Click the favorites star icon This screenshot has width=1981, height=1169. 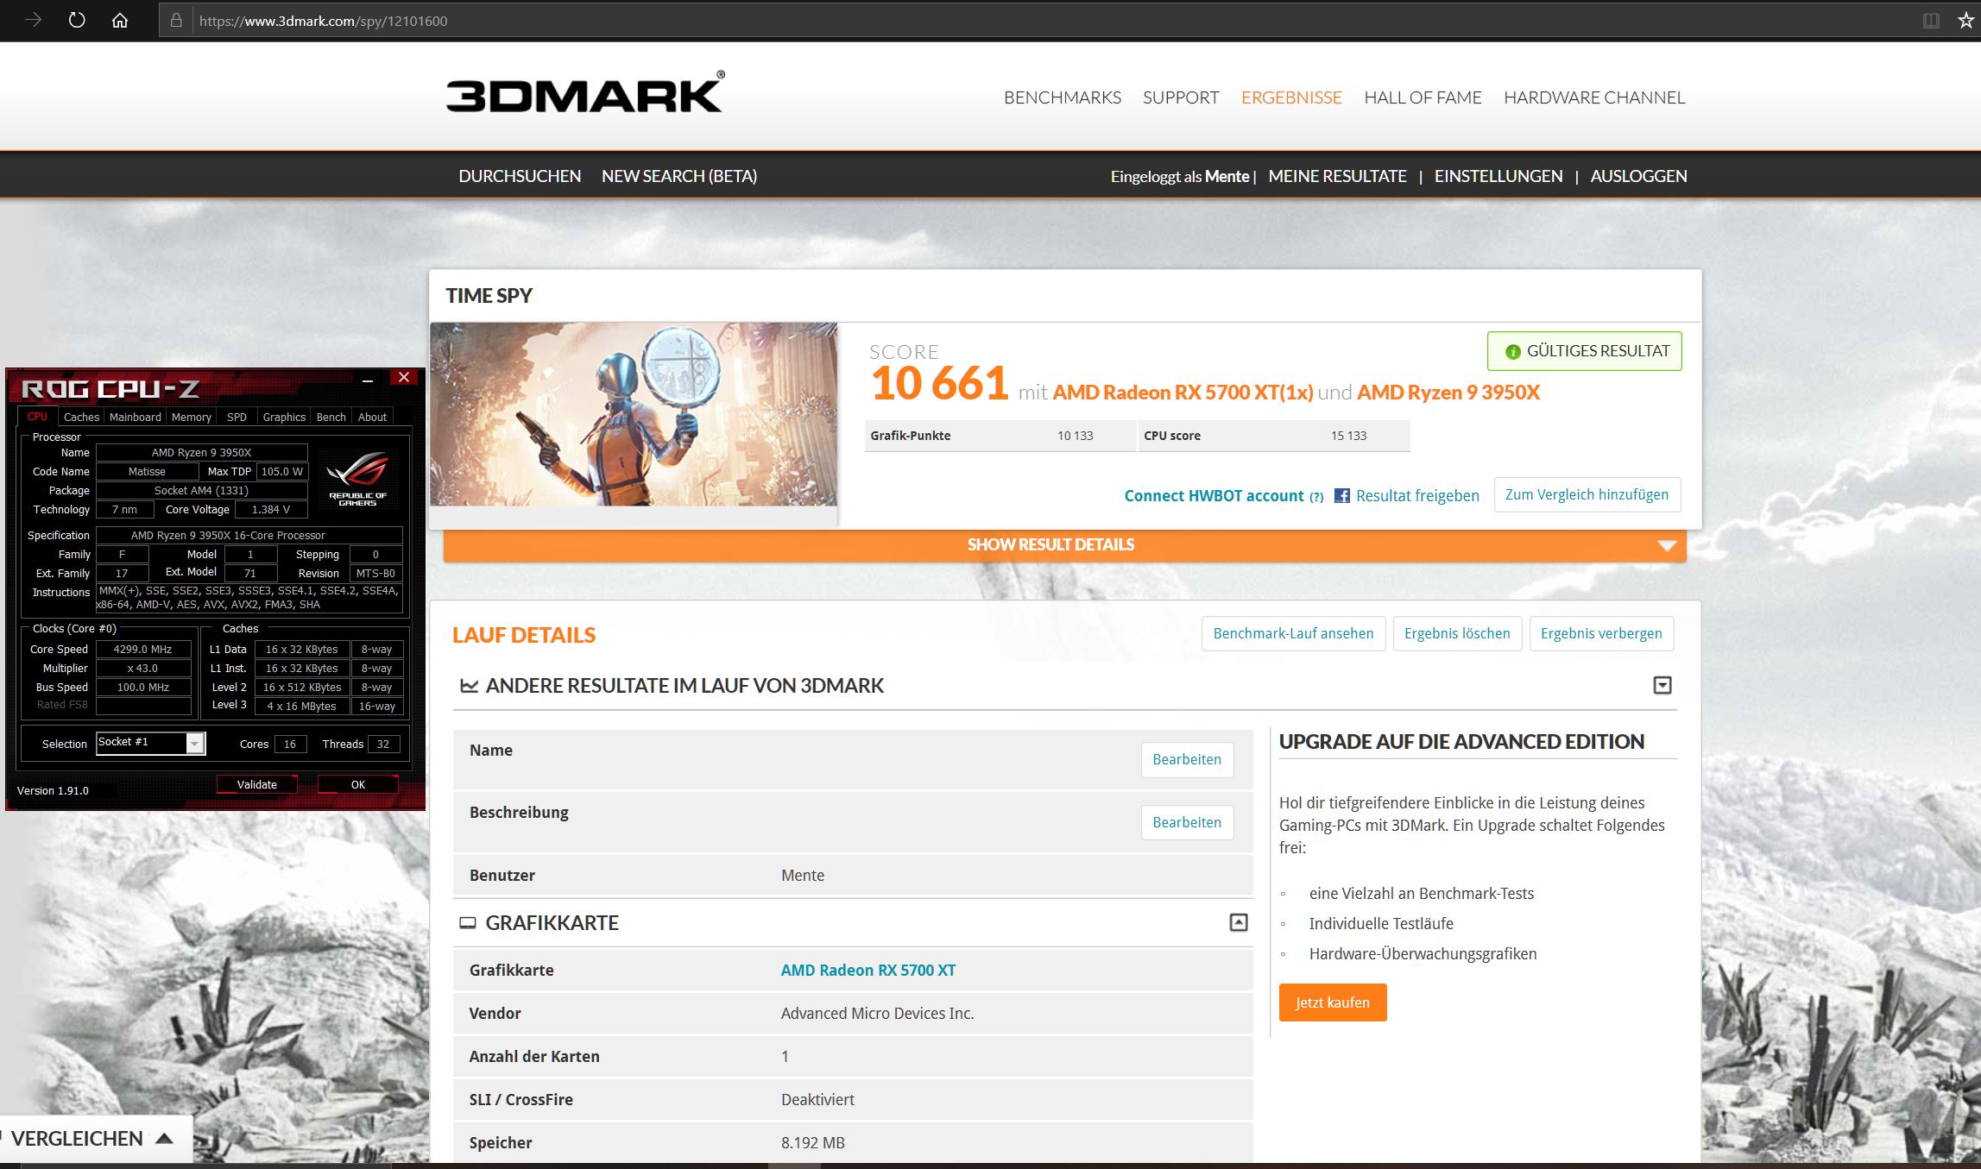click(1965, 21)
